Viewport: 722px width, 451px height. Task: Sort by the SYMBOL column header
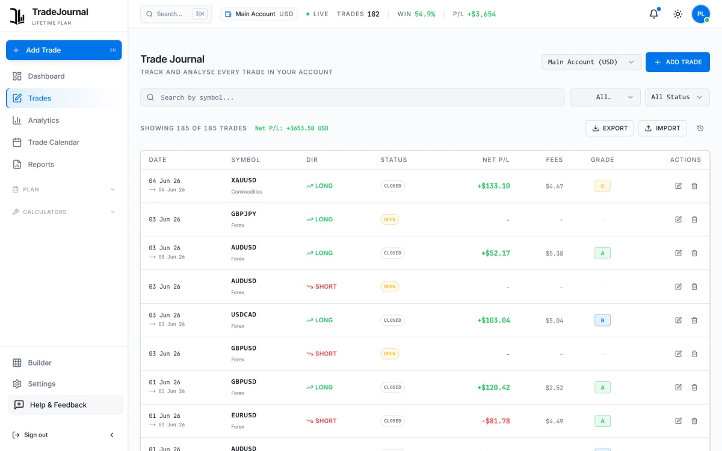click(x=245, y=160)
